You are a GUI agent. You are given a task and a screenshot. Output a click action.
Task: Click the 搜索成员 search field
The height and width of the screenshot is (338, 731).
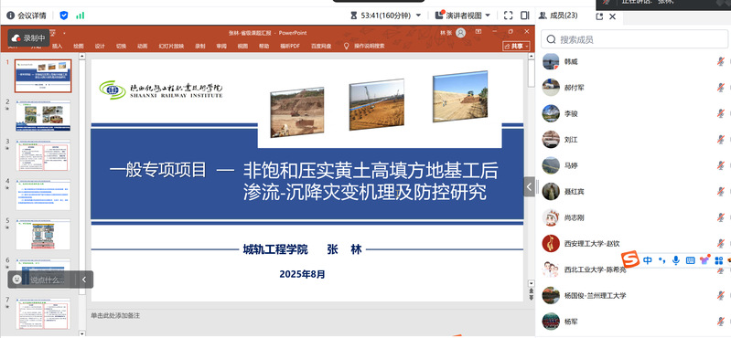click(634, 39)
